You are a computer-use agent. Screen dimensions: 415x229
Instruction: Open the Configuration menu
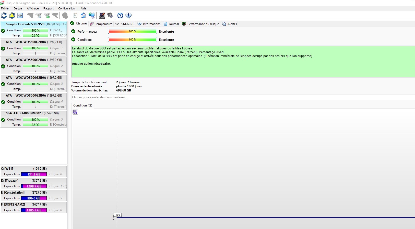(67, 8)
